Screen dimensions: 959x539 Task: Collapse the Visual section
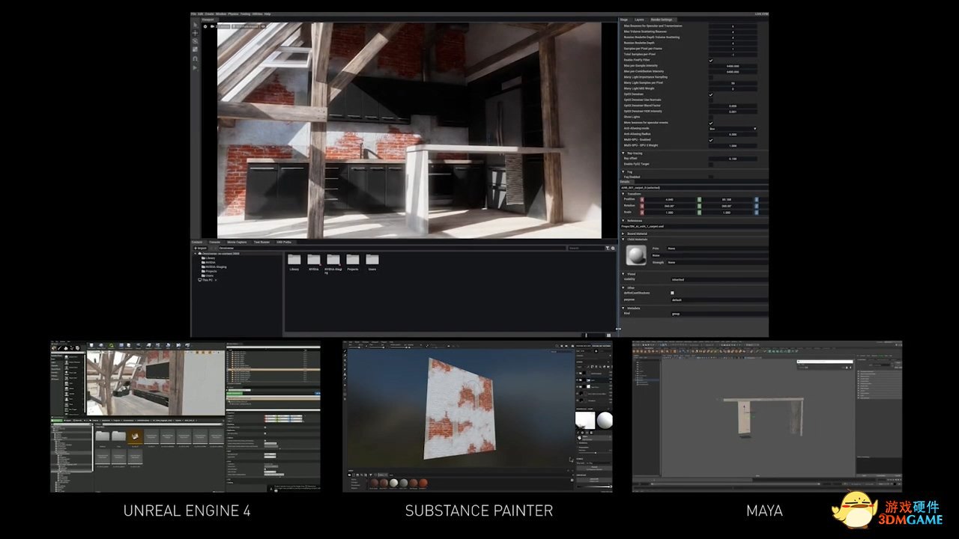[623, 273]
